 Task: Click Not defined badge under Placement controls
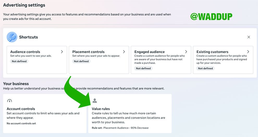81,61
